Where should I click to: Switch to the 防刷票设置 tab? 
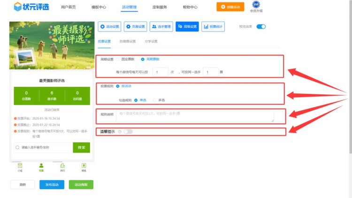coord(127,42)
